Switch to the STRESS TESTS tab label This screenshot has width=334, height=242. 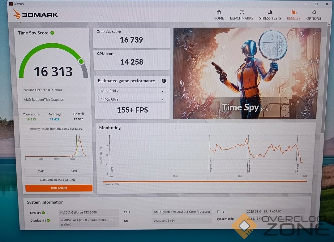tap(270, 18)
